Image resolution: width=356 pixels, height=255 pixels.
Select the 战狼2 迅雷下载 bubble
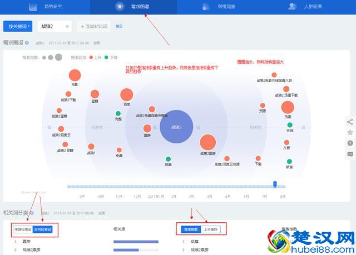(x=286, y=89)
